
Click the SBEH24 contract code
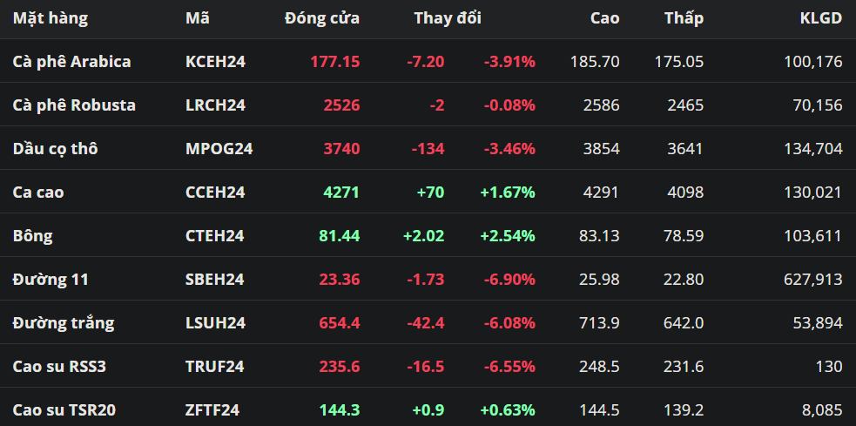coord(215,279)
